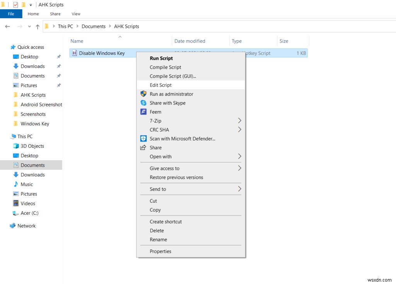
Task: Open Documents via the breadcrumb path
Action: (93, 26)
